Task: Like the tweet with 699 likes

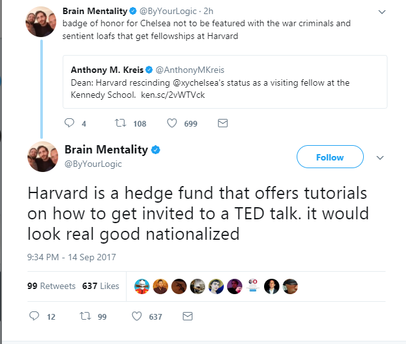Action: click(171, 123)
